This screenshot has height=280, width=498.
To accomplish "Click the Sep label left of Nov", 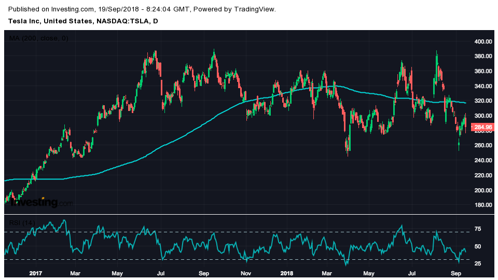I will point(203,273).
